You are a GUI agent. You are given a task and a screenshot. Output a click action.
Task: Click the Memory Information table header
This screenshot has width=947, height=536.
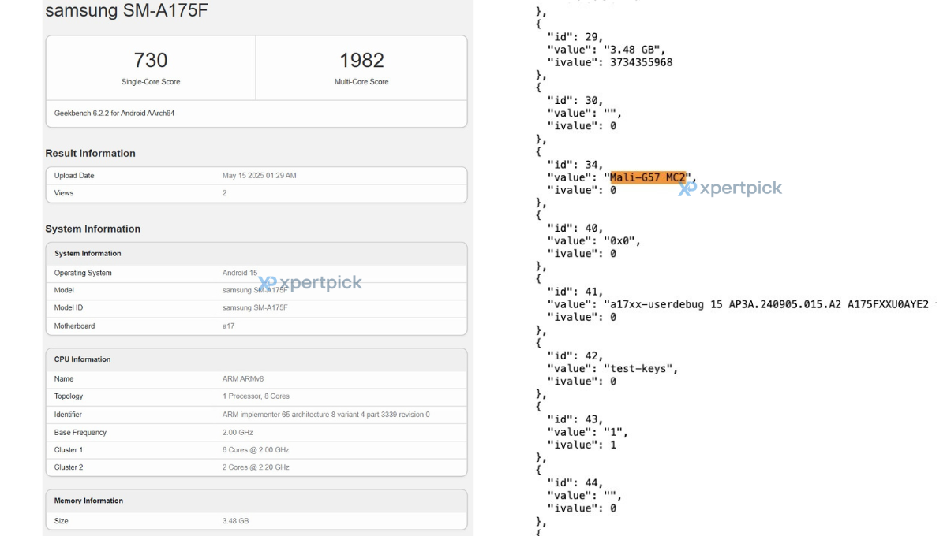tap(88, 501)
